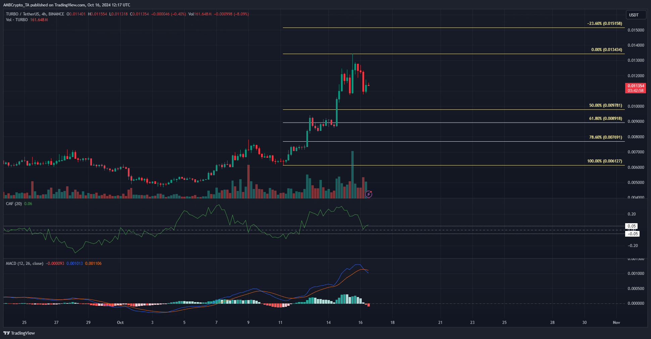The width and height of the screenshot is (651, 339).
Task: Click the CMF 0.05 level tag
Action: (632, 226)
